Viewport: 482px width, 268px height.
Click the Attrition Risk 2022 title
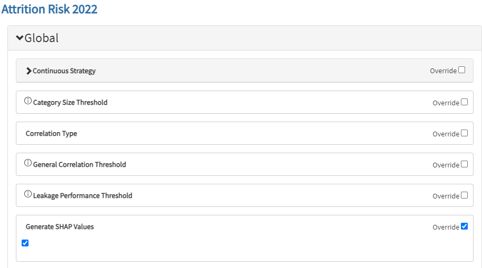(x=49, y=9)
